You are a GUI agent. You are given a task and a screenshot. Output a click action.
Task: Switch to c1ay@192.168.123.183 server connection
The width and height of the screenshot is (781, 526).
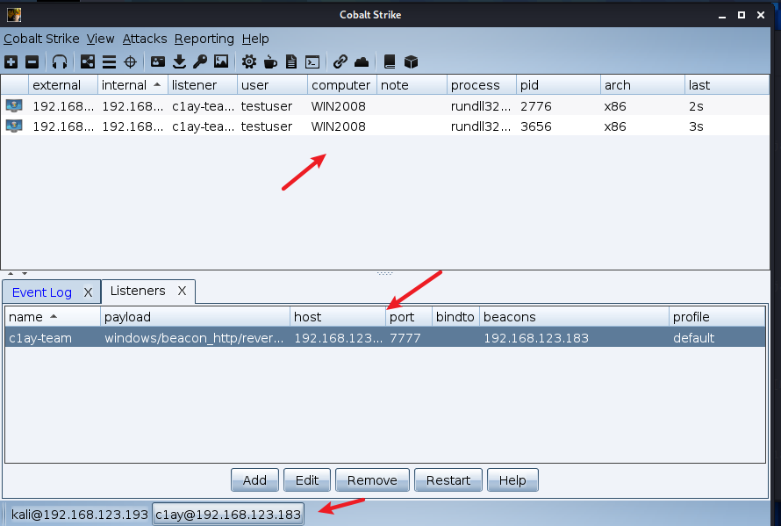[228, 514]
